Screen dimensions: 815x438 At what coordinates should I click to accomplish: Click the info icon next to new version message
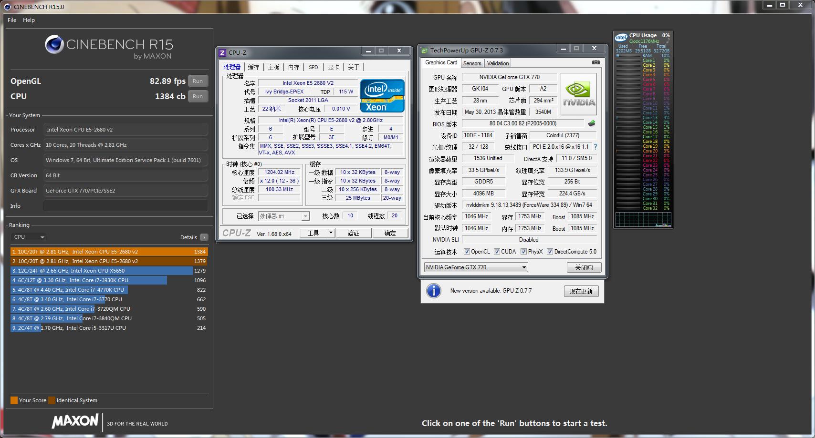pyautogui.click(x=433, y=291)
